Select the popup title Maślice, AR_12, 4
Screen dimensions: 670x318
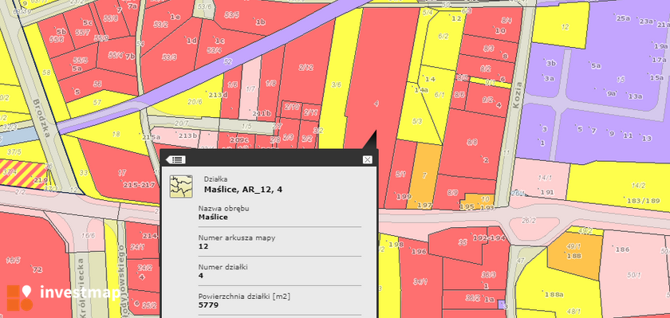point(243,190)
